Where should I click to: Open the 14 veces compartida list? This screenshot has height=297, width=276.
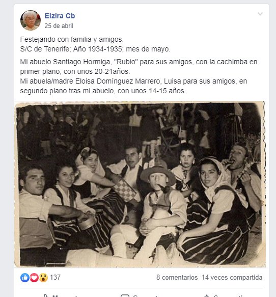[232, 278]
